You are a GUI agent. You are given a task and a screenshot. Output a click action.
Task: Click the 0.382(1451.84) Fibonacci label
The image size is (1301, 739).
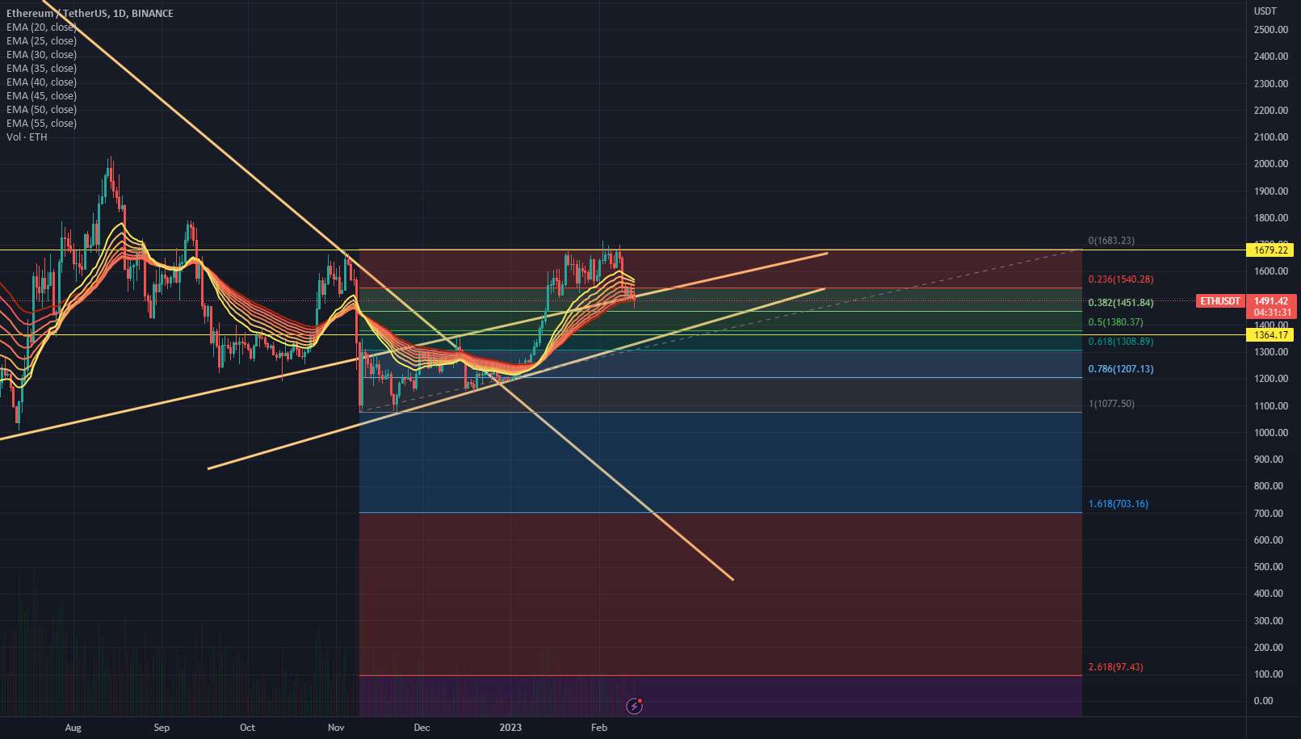pos(1121,303)
